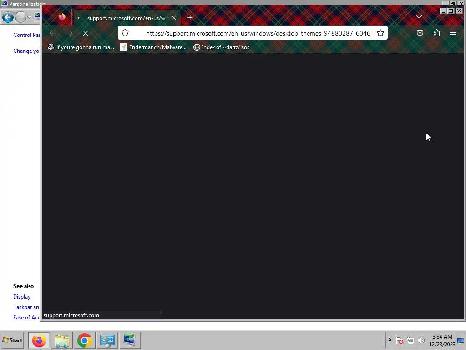466x350 pixels.
Task: Bookmark this page with star icon
Action: click(x=380, y=33)
